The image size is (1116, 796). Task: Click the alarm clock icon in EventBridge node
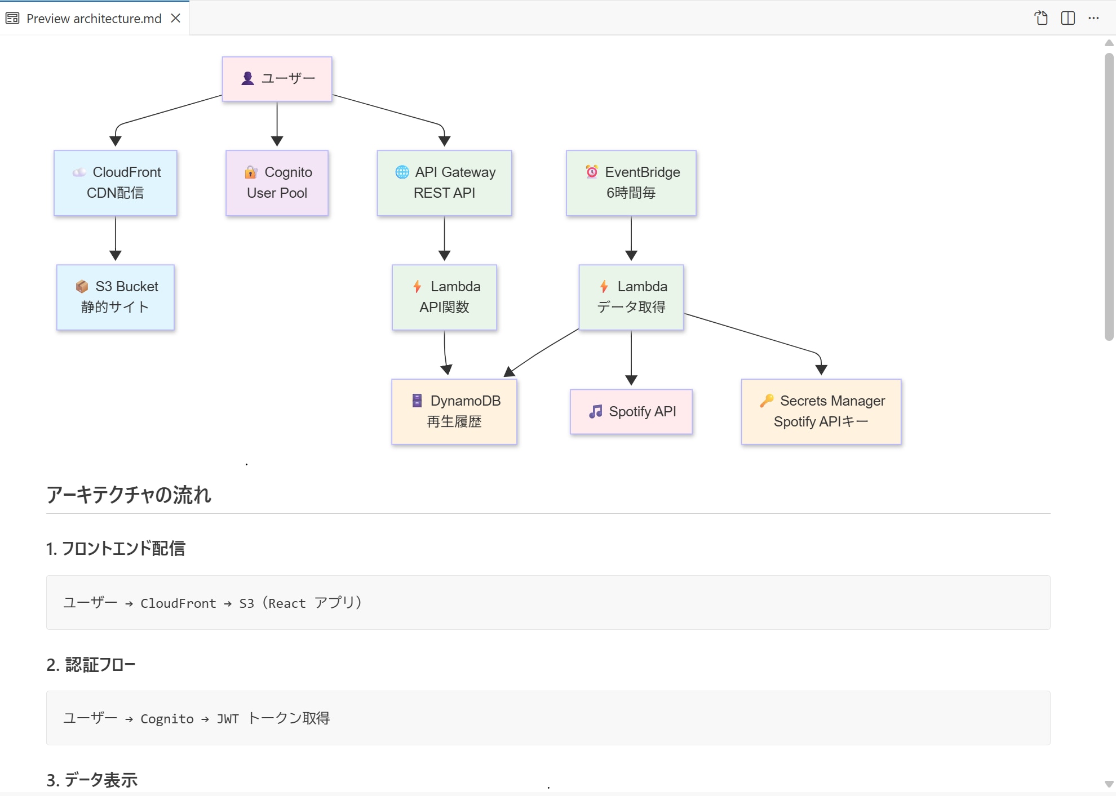(592, 172)
